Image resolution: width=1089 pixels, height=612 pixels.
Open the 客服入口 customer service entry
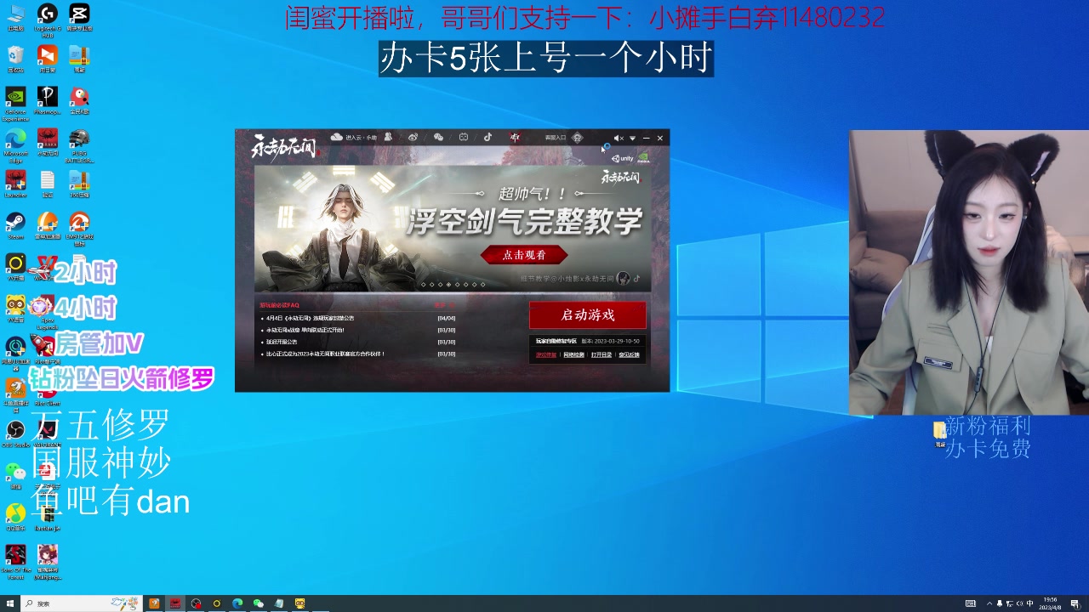pos(556,138)
